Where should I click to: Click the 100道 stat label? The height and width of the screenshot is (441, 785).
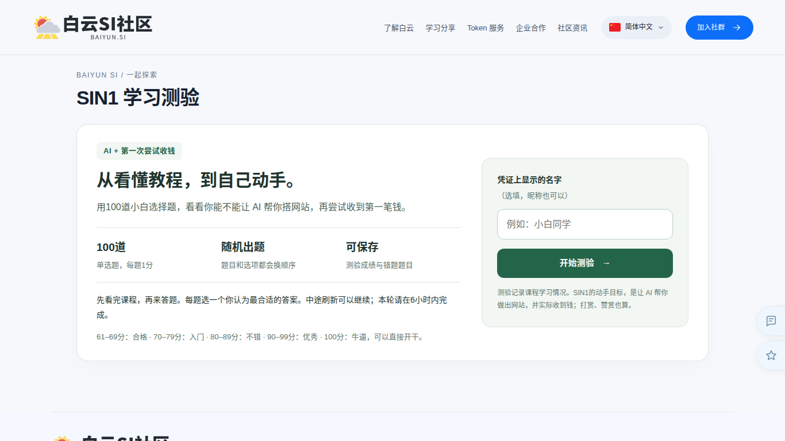[111, 247]
